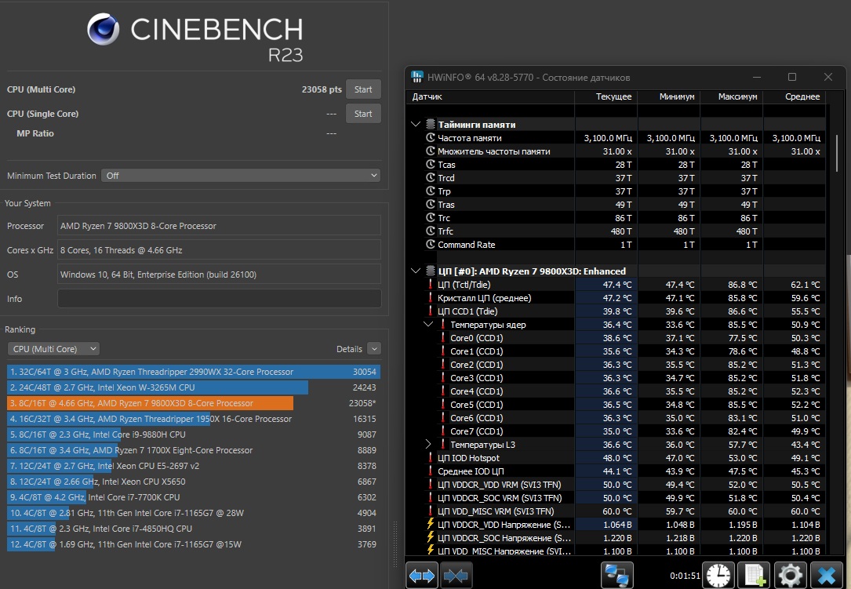Screen dimensions: 851x589
Task: Click the collapse columns arrows icon in HWiNFO
Action: [456, 576]
